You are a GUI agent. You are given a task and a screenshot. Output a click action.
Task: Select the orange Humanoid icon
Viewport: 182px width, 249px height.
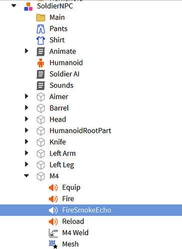pyautogui.click(x=41, y=63)
